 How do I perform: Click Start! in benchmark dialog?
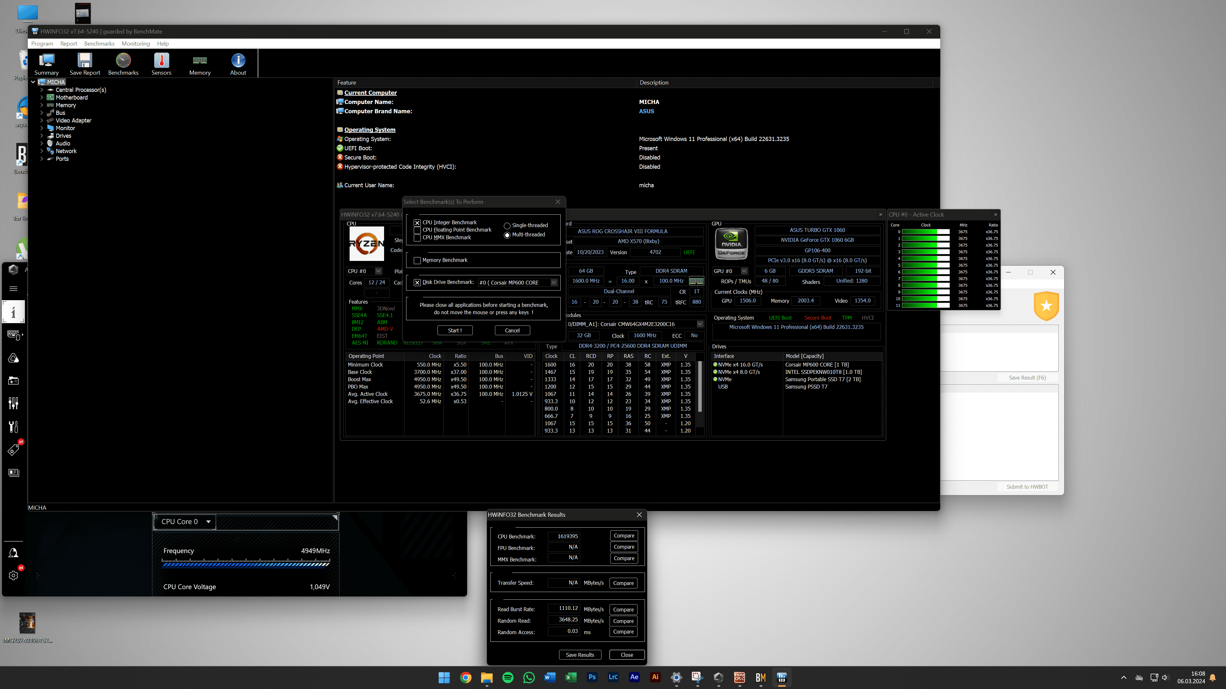click(455, 330)
